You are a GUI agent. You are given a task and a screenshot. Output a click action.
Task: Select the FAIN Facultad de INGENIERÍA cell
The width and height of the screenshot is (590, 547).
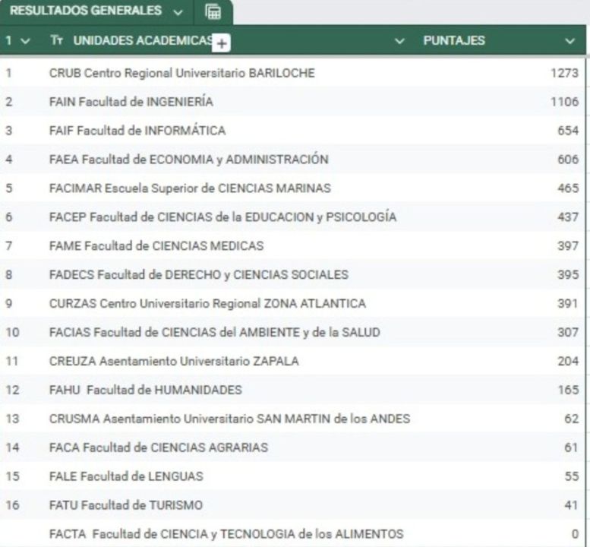[131, 102]
